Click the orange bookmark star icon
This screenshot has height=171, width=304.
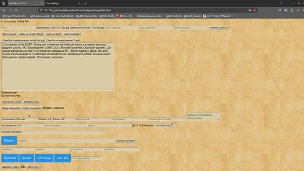[255, 10]
